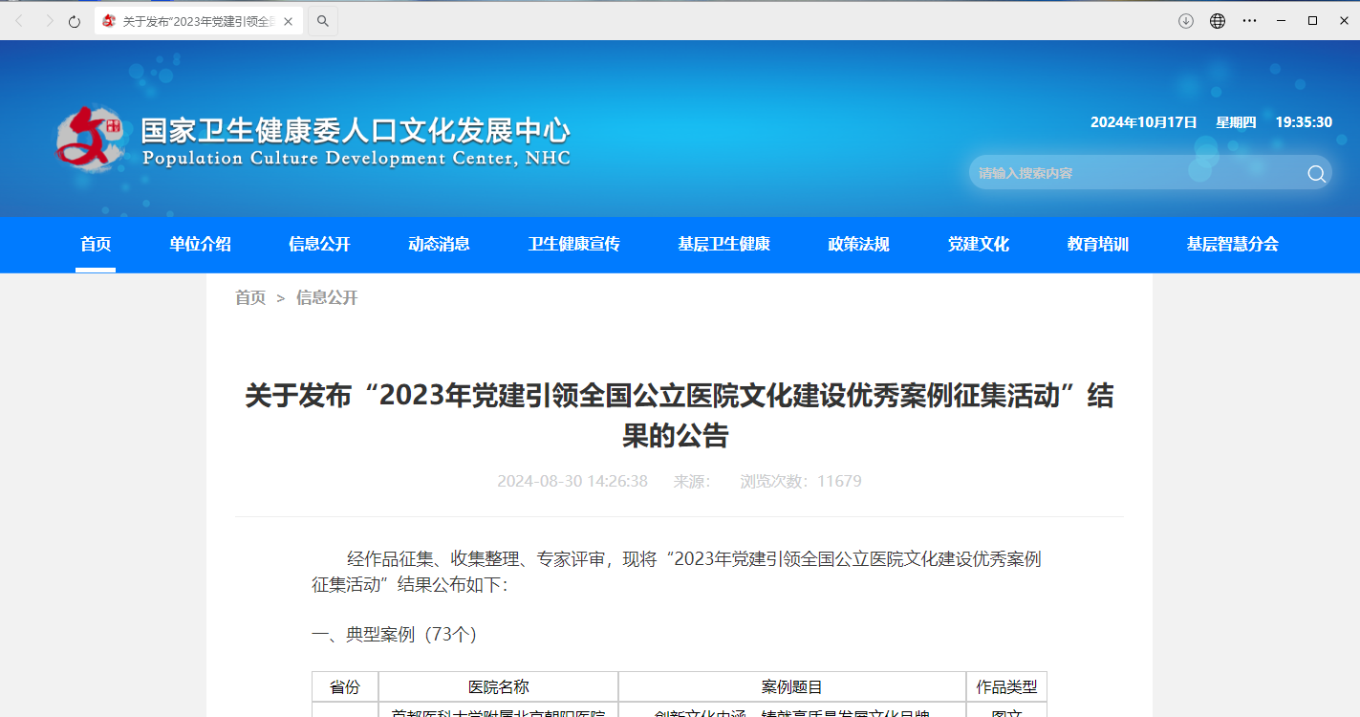Open 基层智慧分会 in the navigation bar
Image resolution: width=1360 pixels, height=717 pixels.
1232,244
